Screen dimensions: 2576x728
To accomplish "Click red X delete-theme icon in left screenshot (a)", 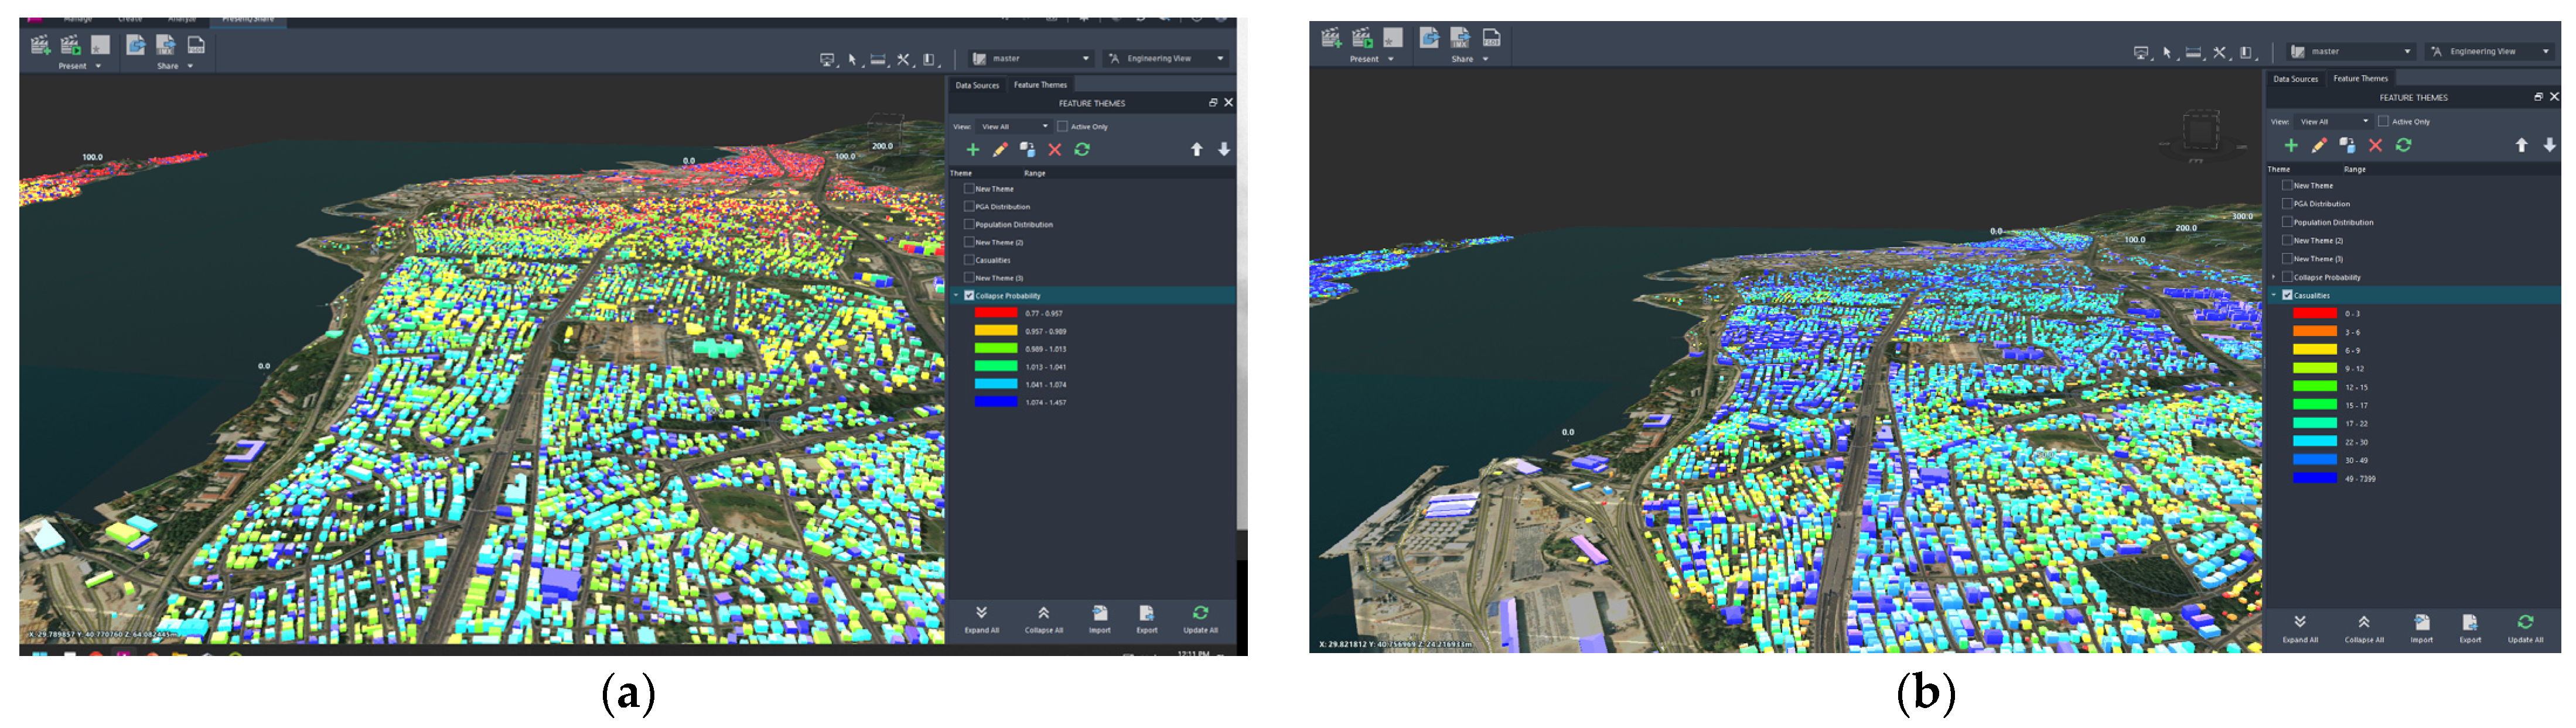I will pyautogui.click(x=1054, y=150).
